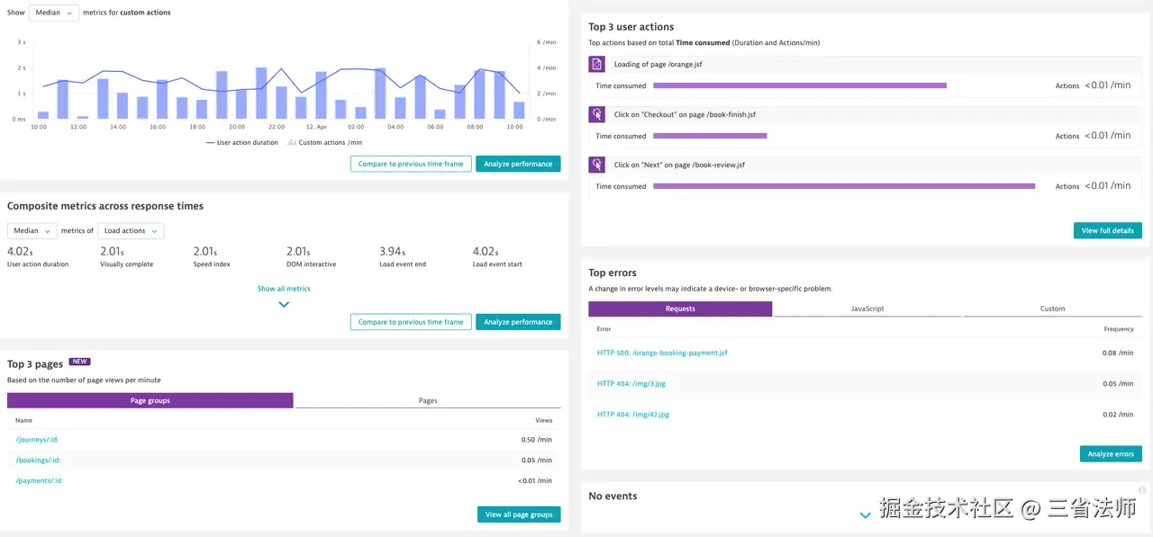This screenshot has width=1153, height=537.
Task: Click the Custom actions /min legend bars icon
Action: tap(291, 143)
